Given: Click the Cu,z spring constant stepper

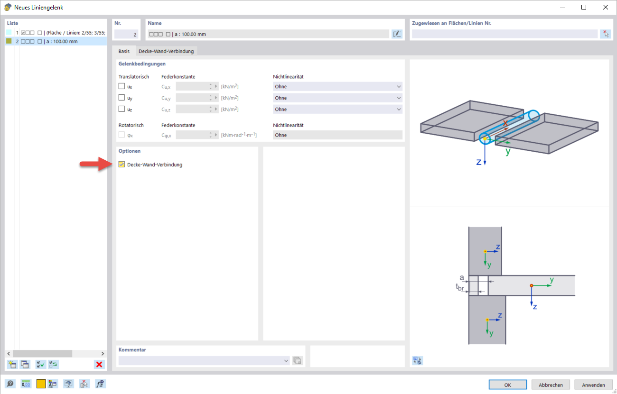Looking at the screenshot, I should pos(211,109).
